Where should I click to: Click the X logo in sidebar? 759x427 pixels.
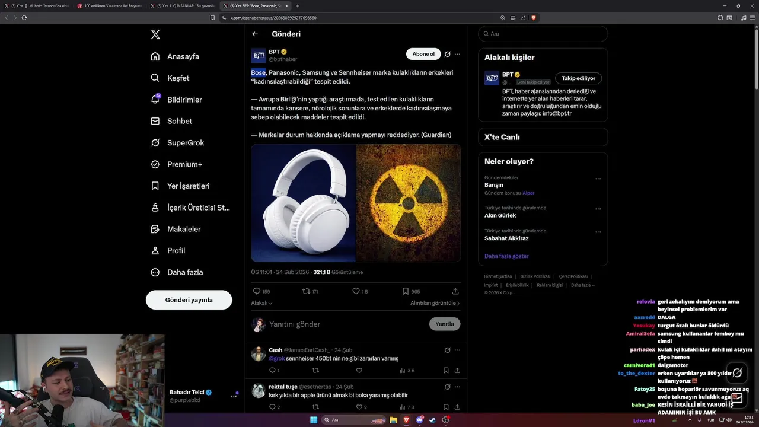155,34
